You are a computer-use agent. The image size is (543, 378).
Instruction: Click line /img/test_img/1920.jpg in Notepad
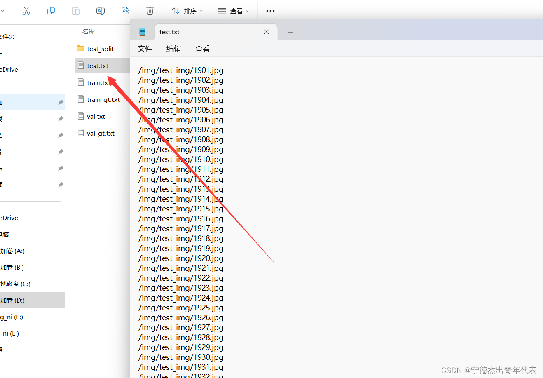coord(181,258)
